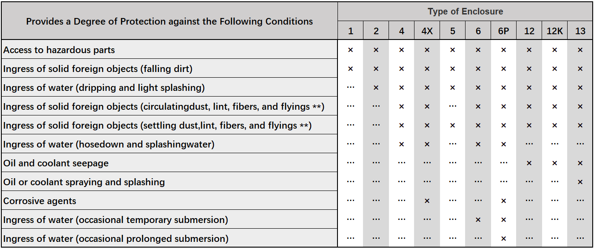Click the '...' cell for dripping water under type 1
594x248 pixels.
tap(351, 87)
